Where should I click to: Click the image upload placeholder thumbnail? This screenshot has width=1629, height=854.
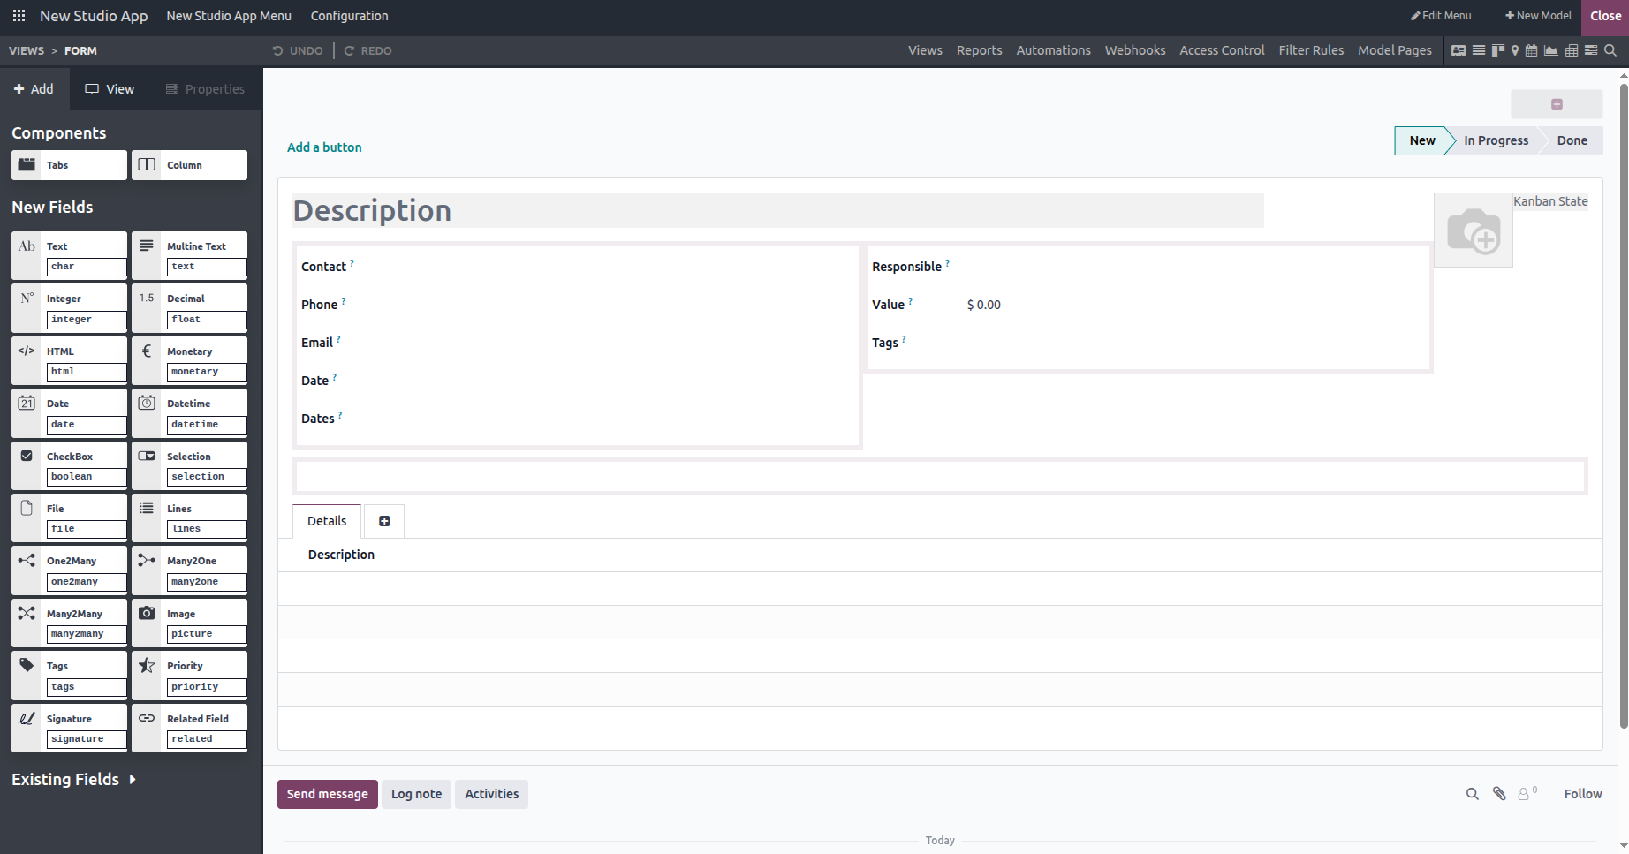point(1473,231)
